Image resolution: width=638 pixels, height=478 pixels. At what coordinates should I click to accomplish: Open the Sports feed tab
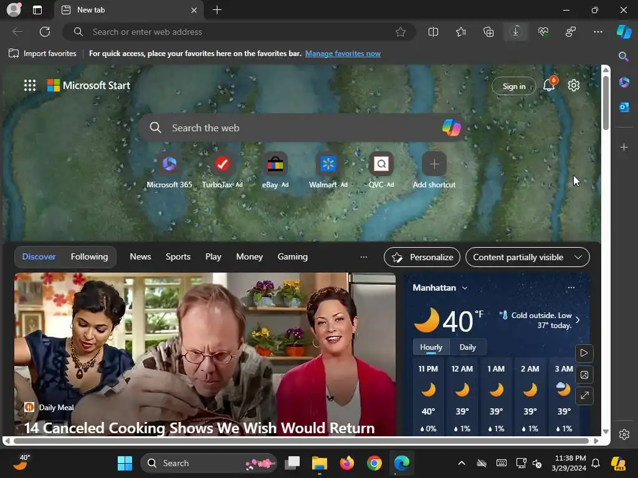[x=178, y=257]
